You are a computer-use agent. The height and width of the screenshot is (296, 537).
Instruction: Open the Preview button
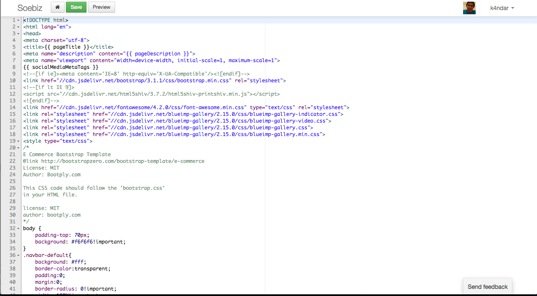coord(102,7)
